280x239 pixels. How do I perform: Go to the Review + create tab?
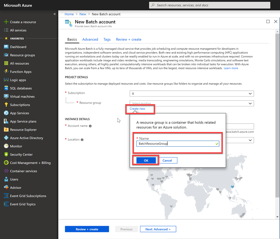128,40
